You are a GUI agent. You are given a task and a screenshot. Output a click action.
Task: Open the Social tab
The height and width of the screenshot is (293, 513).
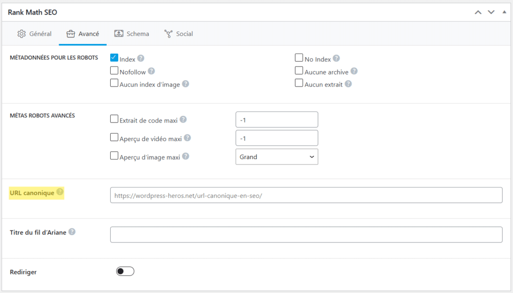pyautogui.click(x=179, y=33)
